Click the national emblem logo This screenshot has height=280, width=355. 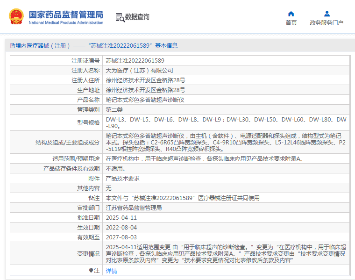16,16
